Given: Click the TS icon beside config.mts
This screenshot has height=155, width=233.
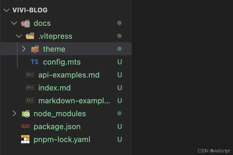Looking at the screenshot, I should pos(34,62).
